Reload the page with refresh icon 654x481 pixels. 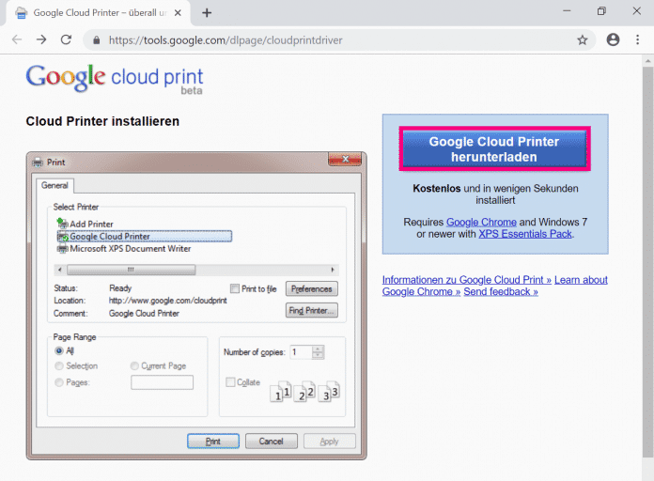(x=66, y=40)
